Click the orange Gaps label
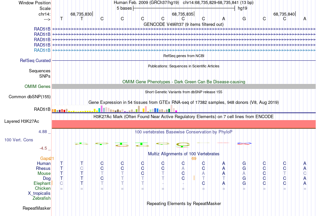316x216 pixels. (45, 159)
